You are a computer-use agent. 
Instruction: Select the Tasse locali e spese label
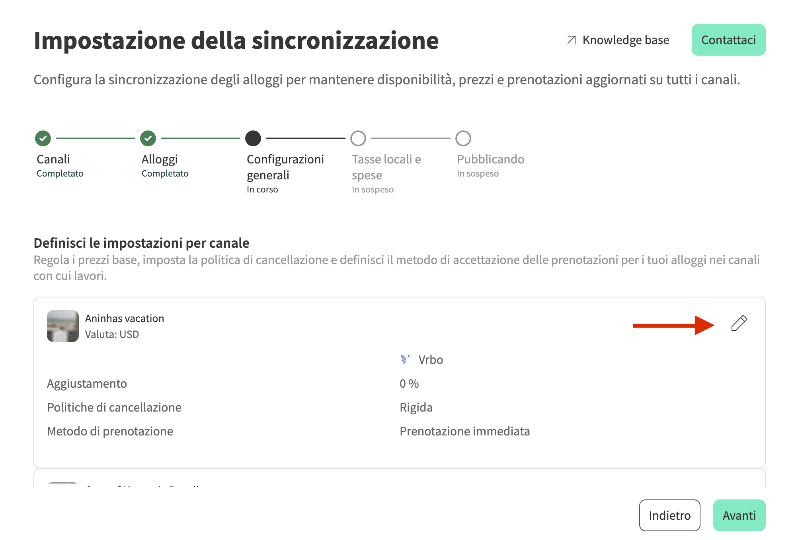[x=386, y=167]
